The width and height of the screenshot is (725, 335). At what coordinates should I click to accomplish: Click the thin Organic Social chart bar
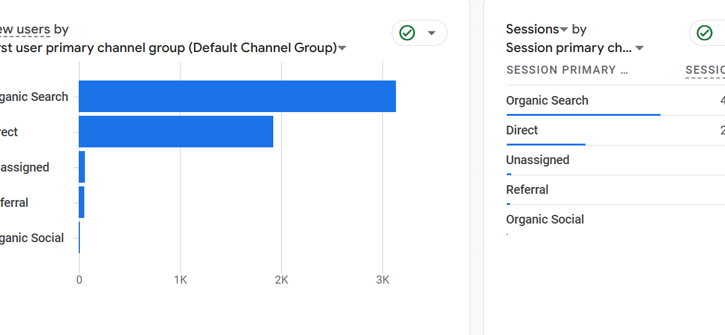click(x=79, y=238)
